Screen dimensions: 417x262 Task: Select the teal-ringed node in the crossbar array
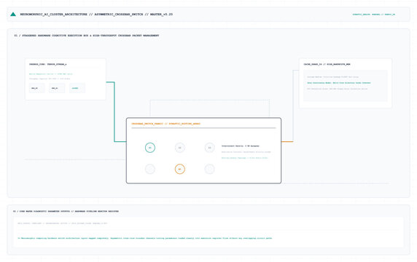[x=150, y=148]
